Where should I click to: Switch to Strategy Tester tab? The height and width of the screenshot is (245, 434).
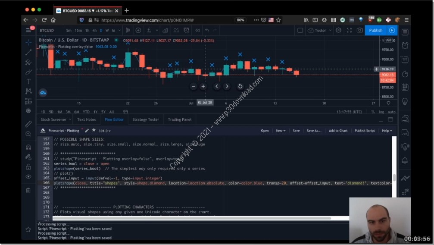pyautogui.click(x=146, y=119)
